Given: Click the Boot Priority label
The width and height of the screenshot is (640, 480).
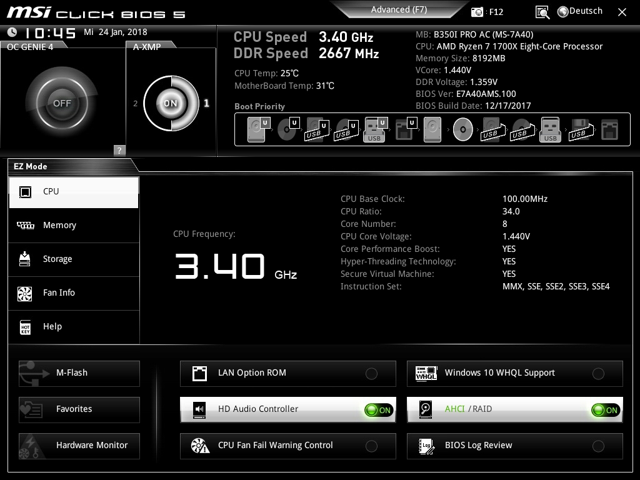Looking at the screenshot, I should 259,106.
